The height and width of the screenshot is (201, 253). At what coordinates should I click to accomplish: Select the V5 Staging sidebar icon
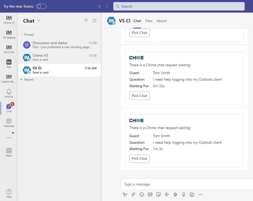[x=9, y=35]
